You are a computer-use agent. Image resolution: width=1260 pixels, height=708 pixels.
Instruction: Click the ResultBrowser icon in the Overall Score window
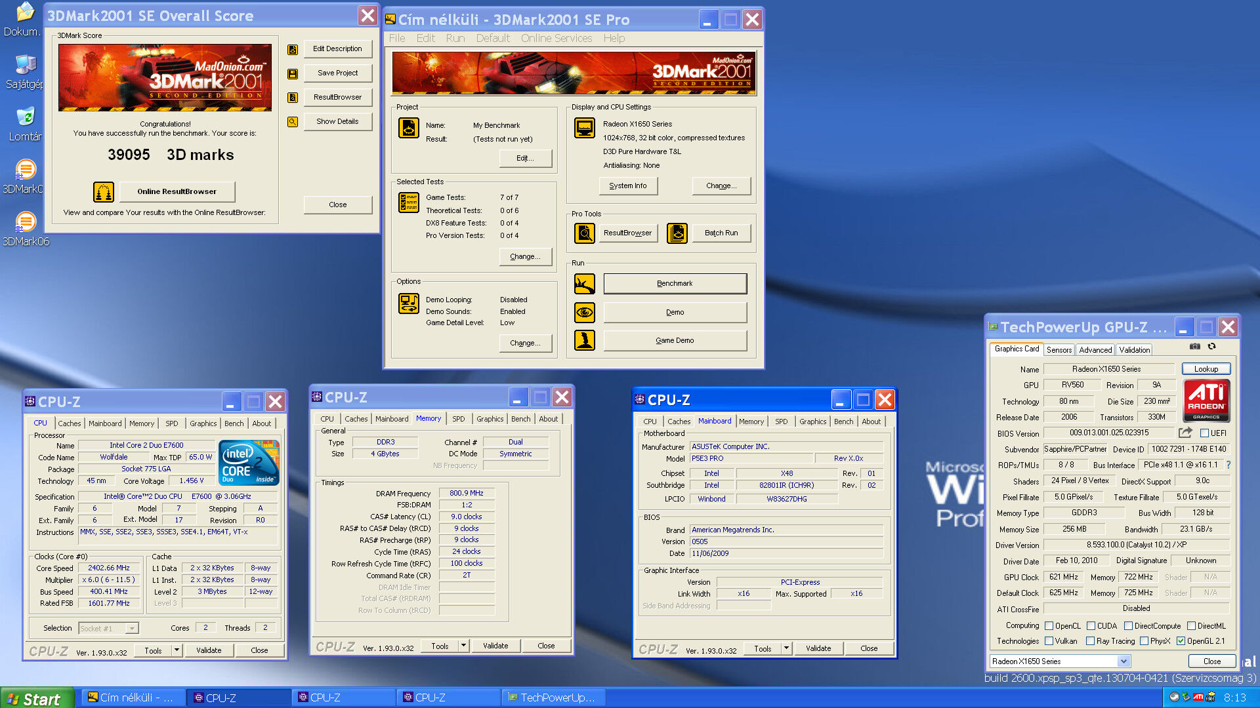(x=293, y=98)
